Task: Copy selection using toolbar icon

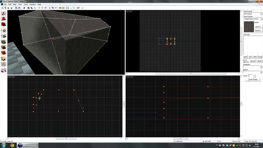Action: 53,8
